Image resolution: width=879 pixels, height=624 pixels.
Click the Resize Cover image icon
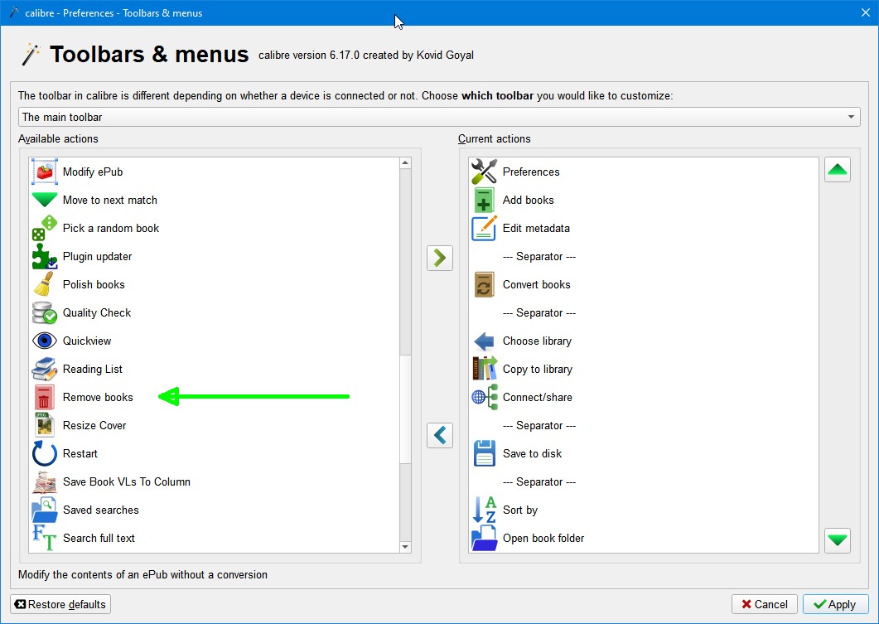pos(44,425)
